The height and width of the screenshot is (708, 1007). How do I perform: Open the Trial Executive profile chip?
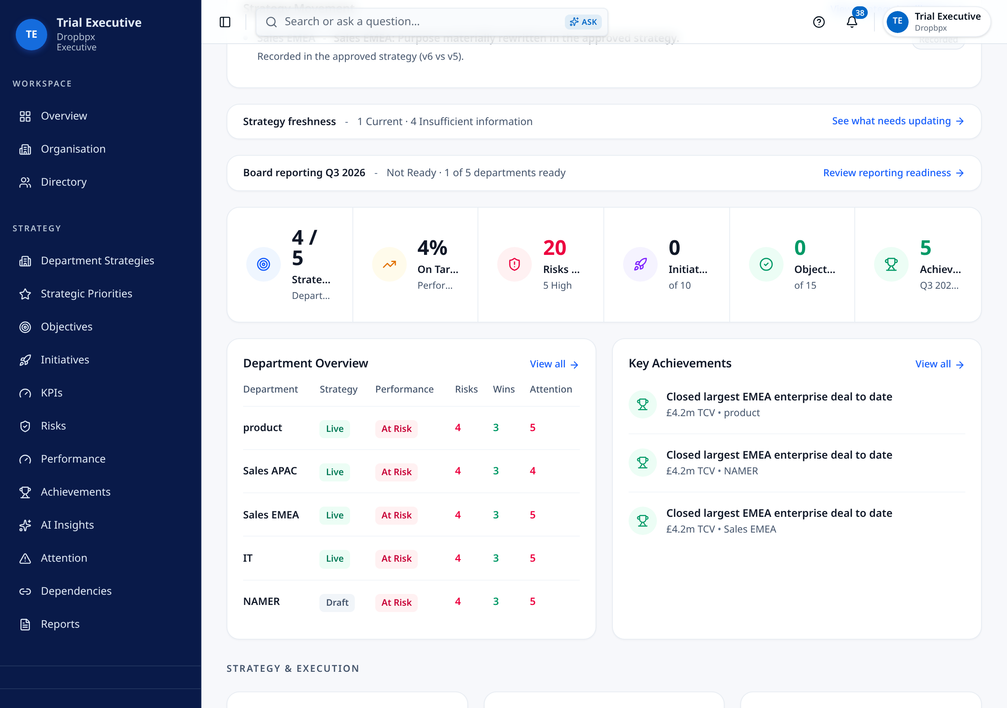(x=937, y=22)
